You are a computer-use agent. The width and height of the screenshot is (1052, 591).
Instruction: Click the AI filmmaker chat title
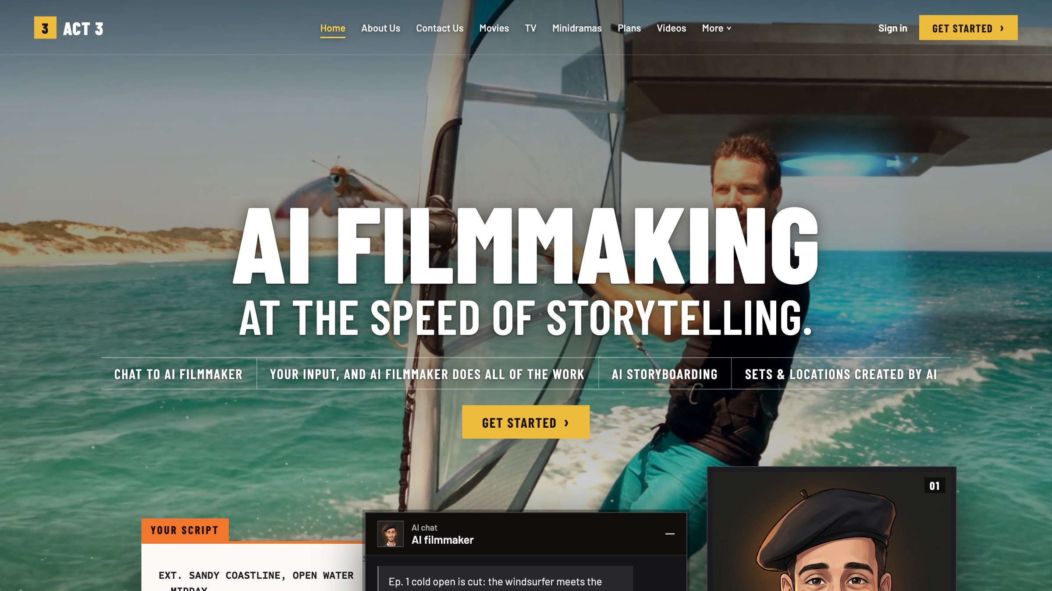442,540
